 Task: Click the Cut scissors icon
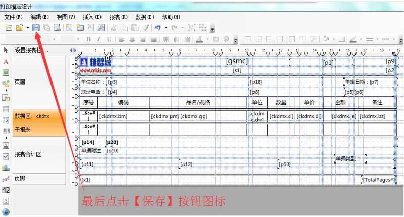coord(113,28)
